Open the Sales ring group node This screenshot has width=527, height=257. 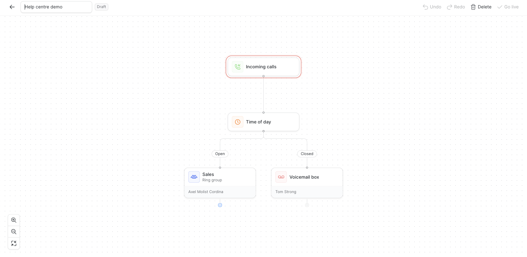220,183
